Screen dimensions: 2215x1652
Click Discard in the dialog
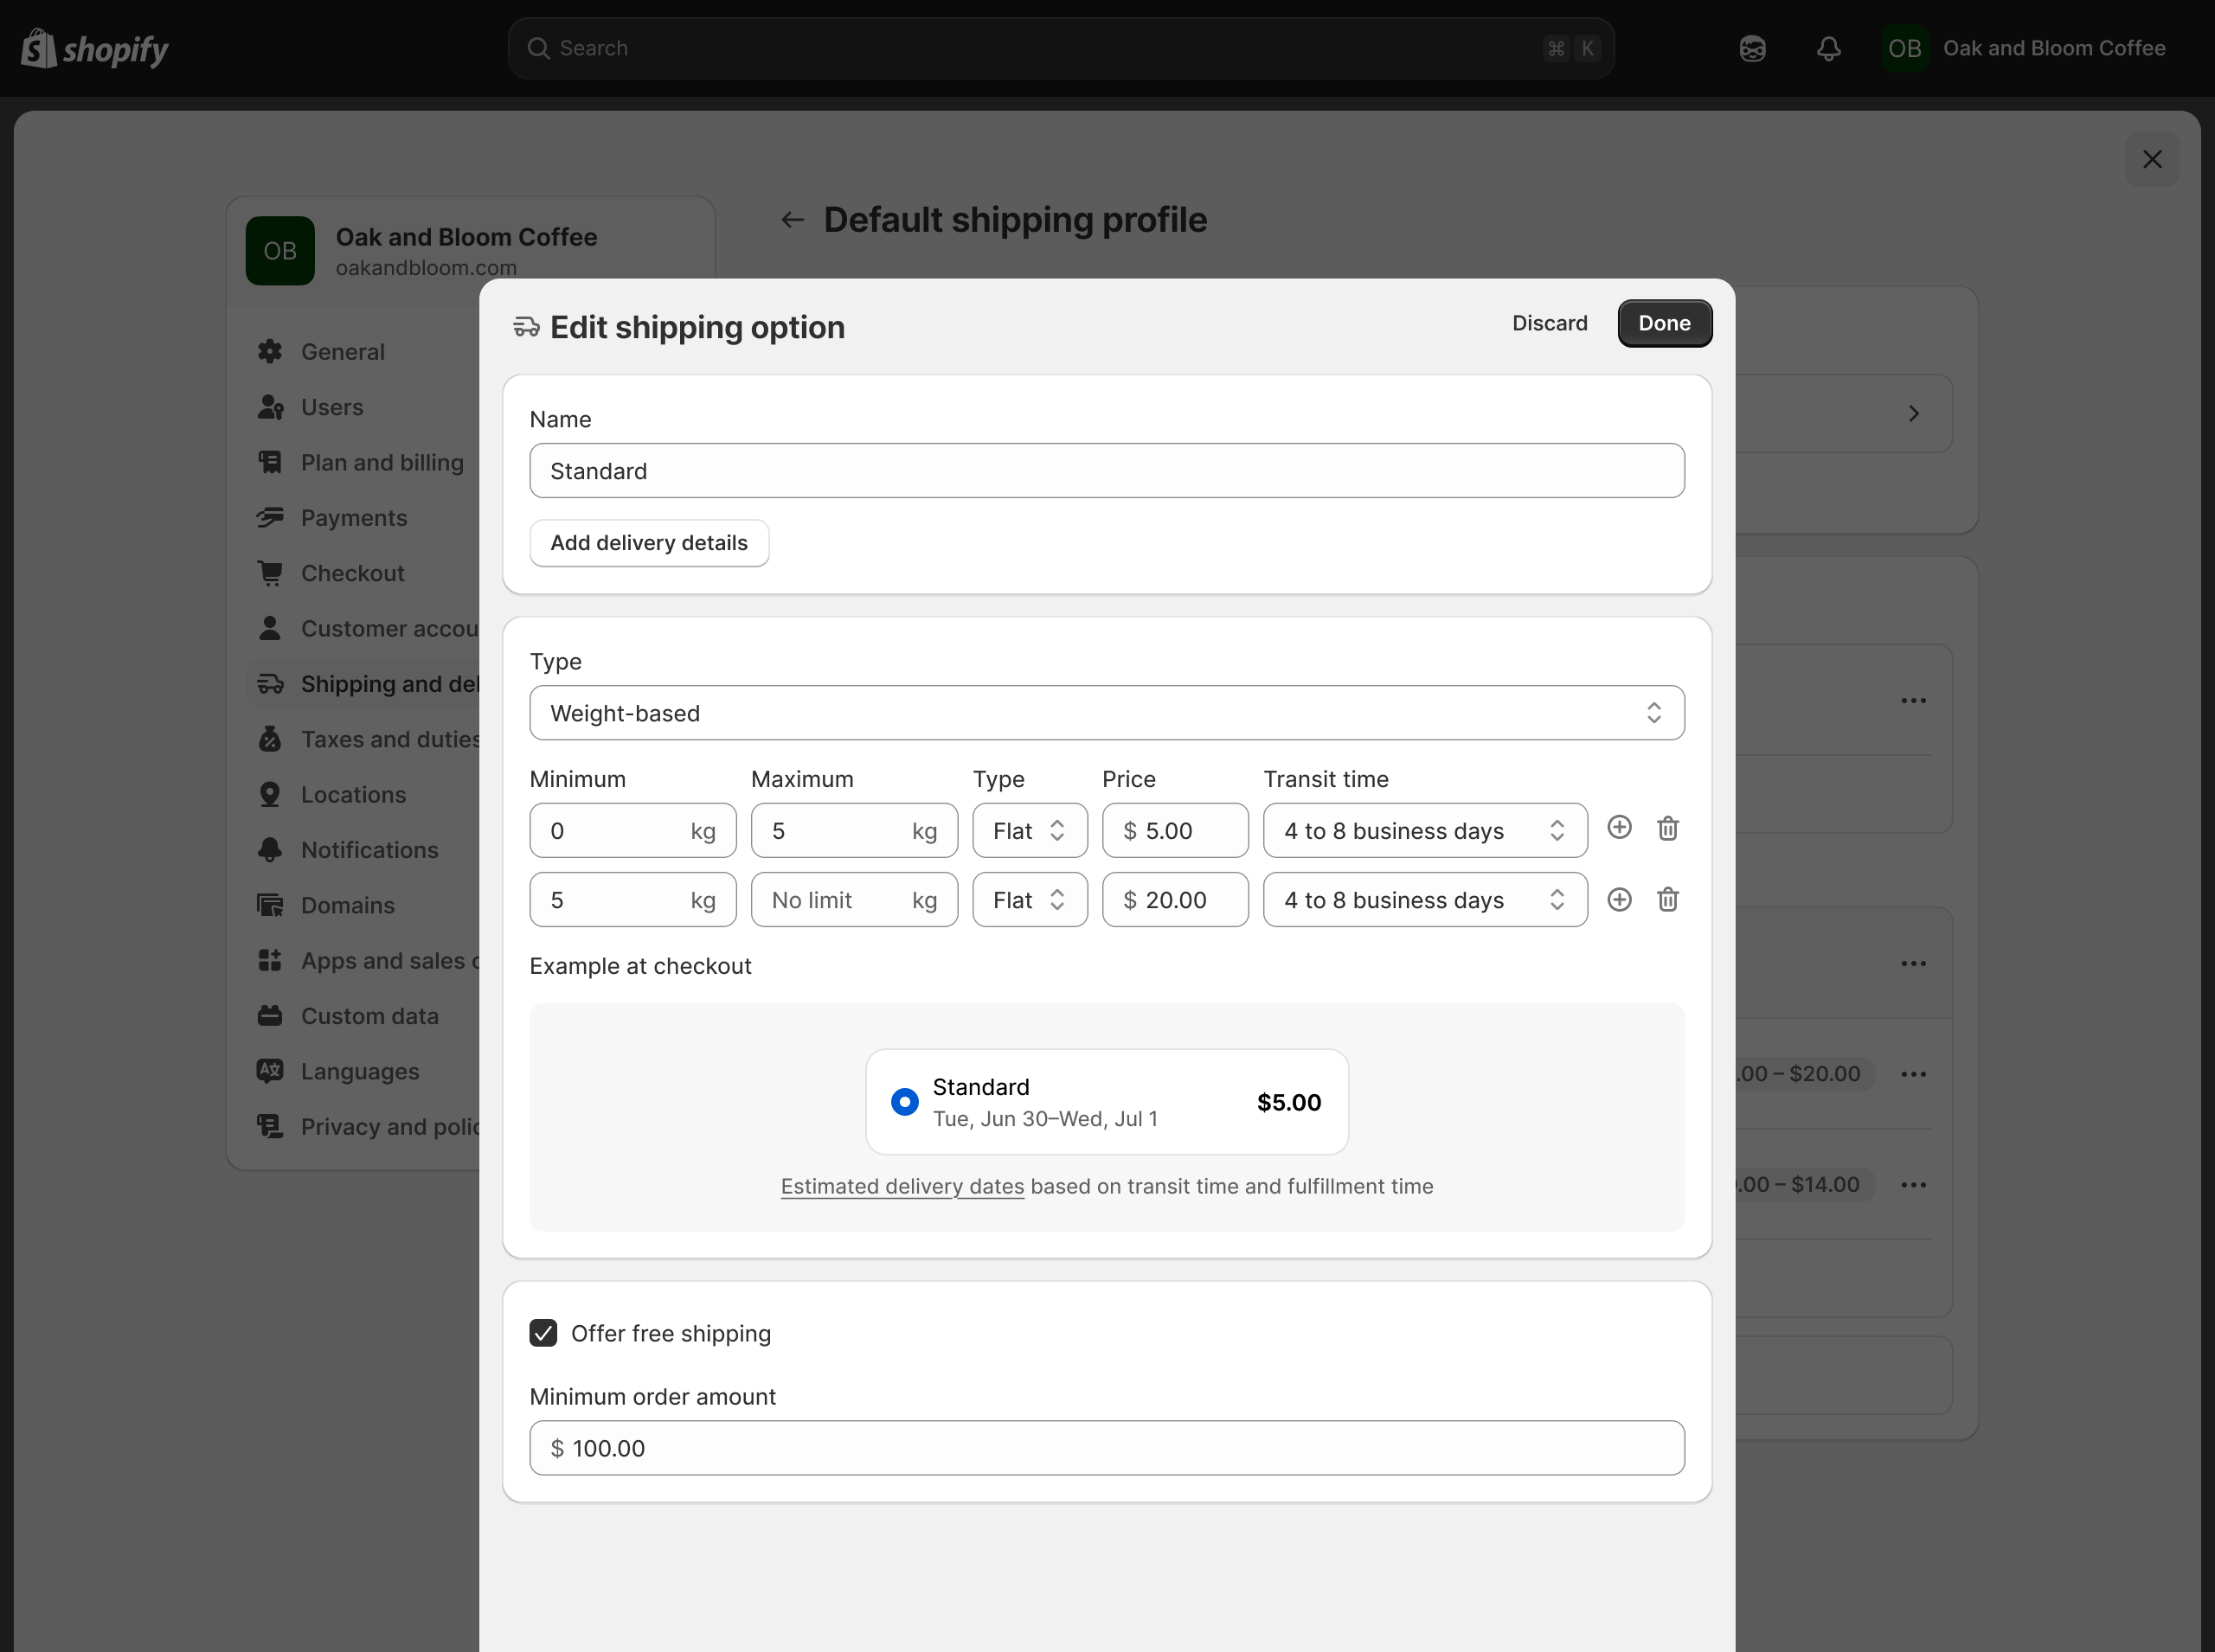coord(1549,323)
